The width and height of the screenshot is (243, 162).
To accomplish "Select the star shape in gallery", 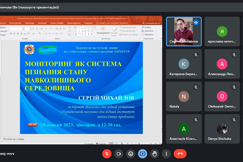I will click(92, 34).
